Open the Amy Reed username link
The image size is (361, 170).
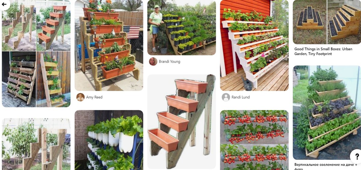coord(94,97)
